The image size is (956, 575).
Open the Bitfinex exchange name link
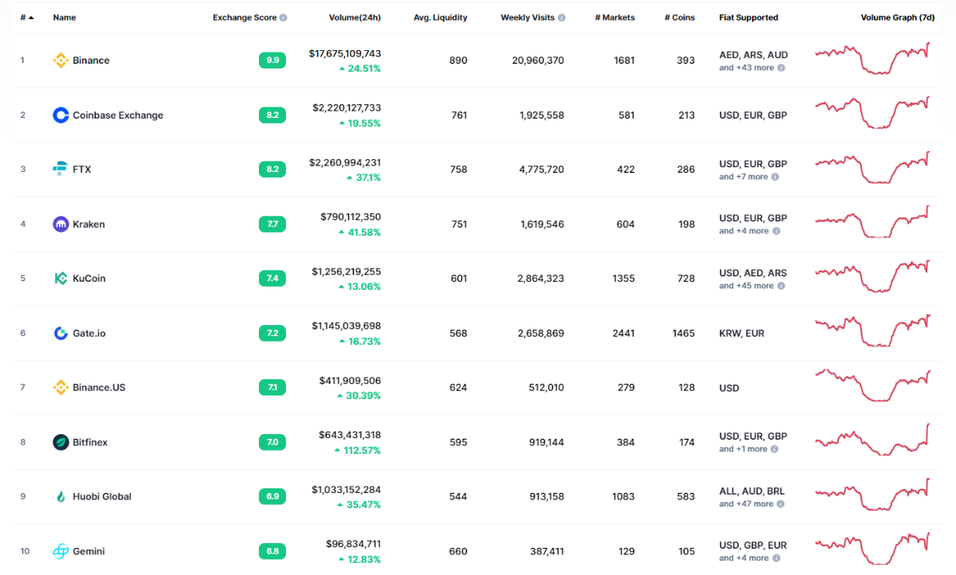pos(90,443)
